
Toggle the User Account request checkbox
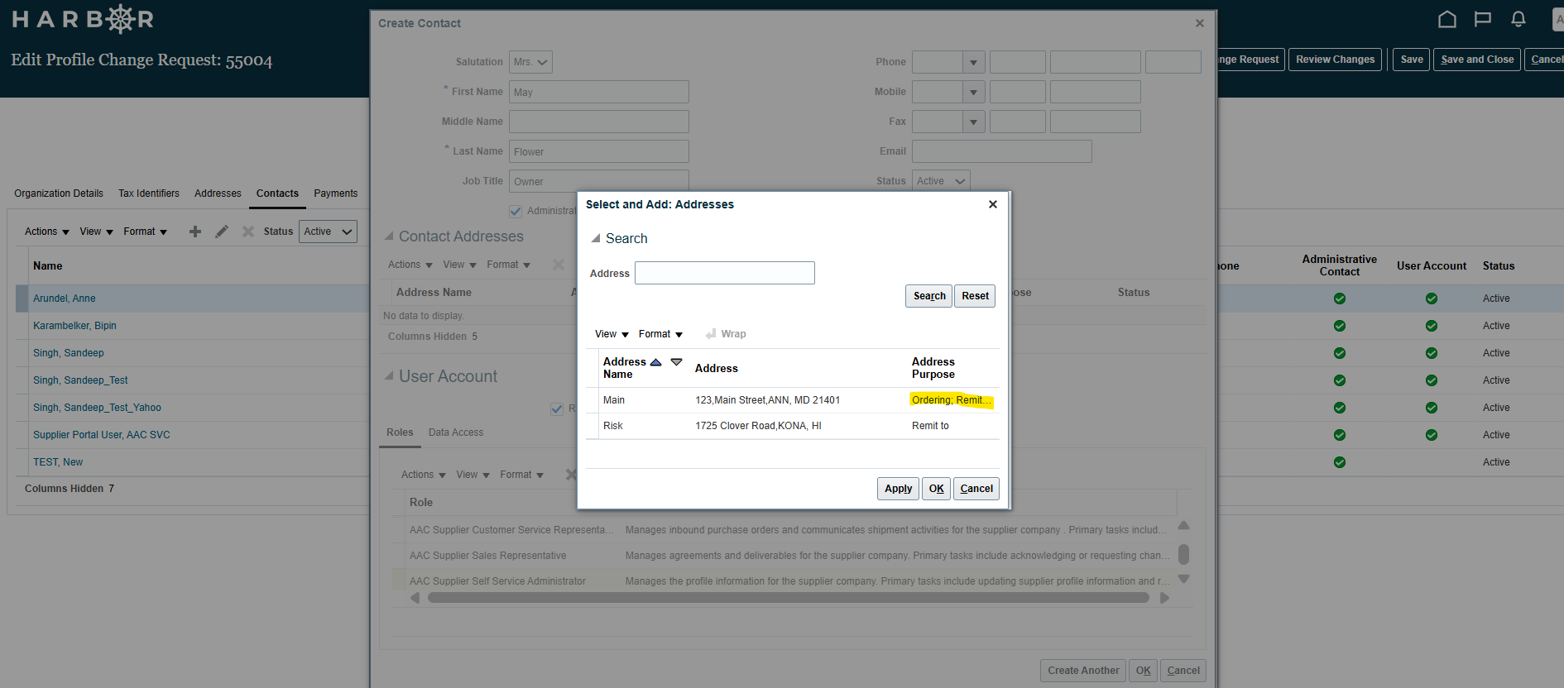click(x=557, y=408)
